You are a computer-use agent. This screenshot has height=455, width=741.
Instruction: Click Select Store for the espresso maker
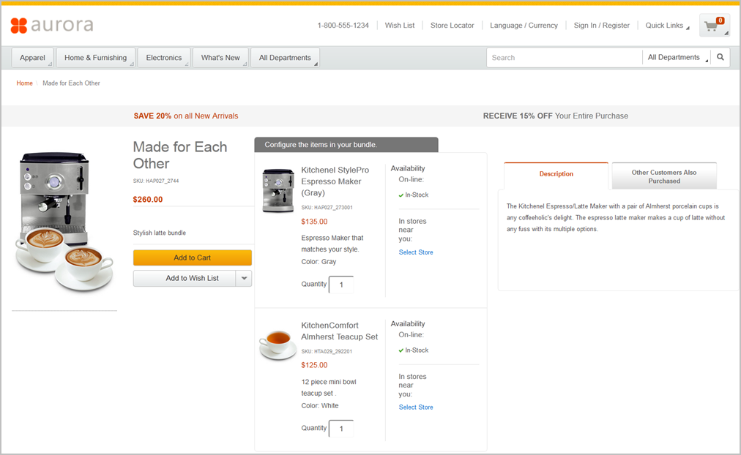coord(416,252)
